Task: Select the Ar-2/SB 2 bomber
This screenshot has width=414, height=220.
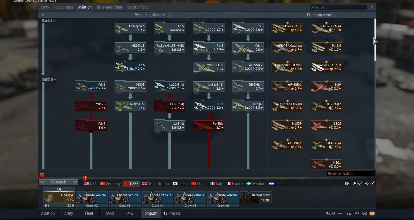Action: point(248,67)
